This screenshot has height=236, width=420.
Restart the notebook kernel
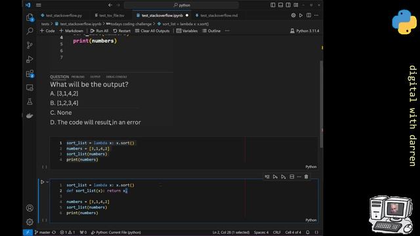click(121, 31)
